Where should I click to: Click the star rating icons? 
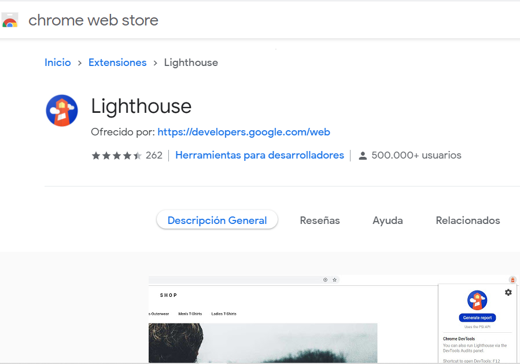tap(117, 155)
